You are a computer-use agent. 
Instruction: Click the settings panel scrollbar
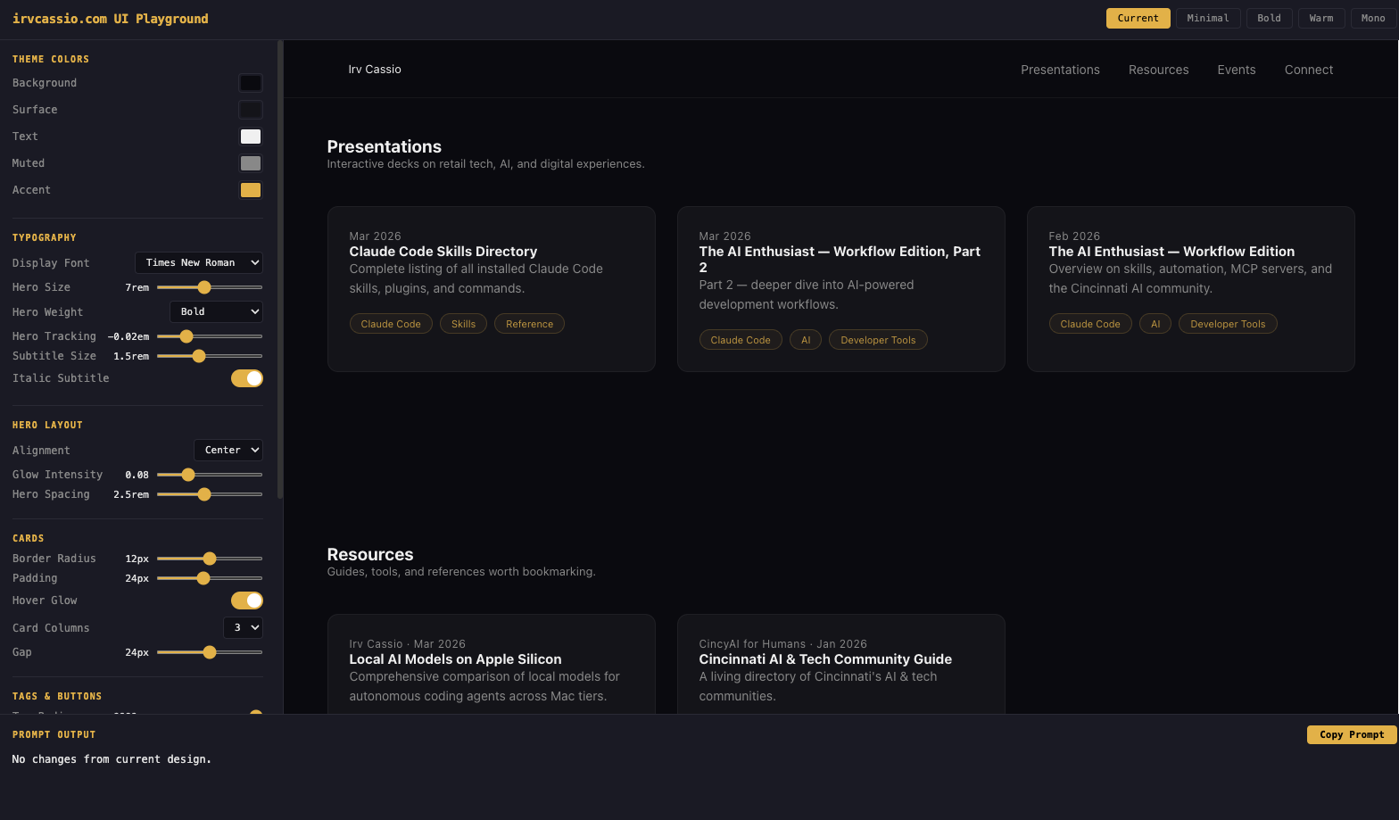pos(280,268)
